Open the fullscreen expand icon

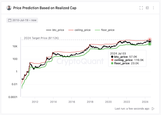tap(141, 8)
